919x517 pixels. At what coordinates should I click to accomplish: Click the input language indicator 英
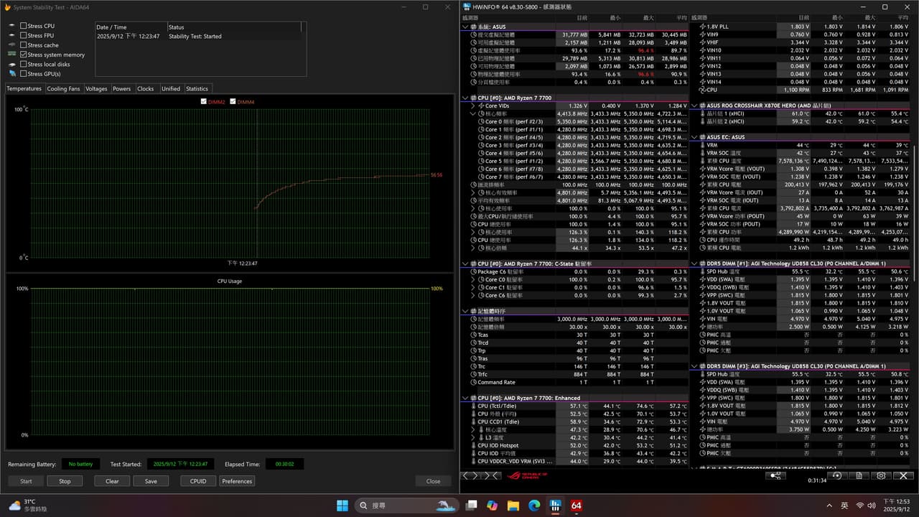pos(844,506)
